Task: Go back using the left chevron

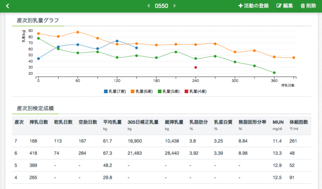Action: 7,6
